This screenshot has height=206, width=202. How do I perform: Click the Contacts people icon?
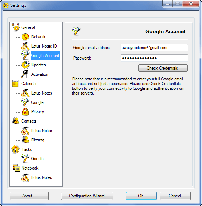16,121
